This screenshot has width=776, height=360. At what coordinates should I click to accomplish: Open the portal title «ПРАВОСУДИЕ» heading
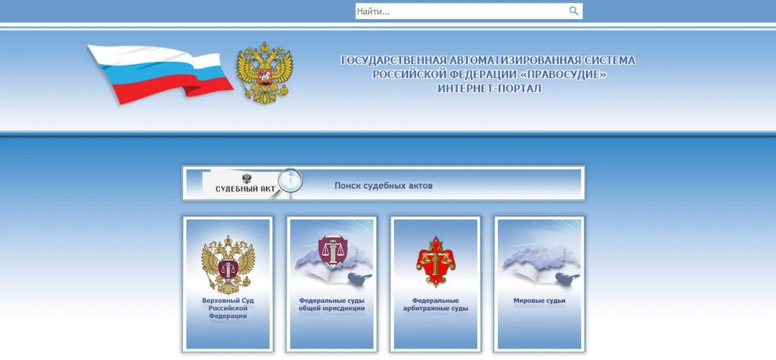[488, 74]
